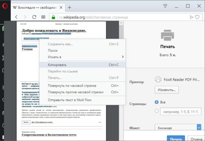Click the green security padlock icon
The height and width of the screenshot is (141, 205).
coord(53,17)
